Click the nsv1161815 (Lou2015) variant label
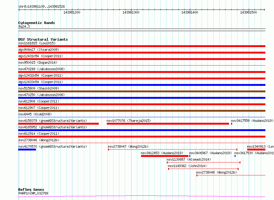The height and width of the screenshot is (200, 274). tap(37, 43)
